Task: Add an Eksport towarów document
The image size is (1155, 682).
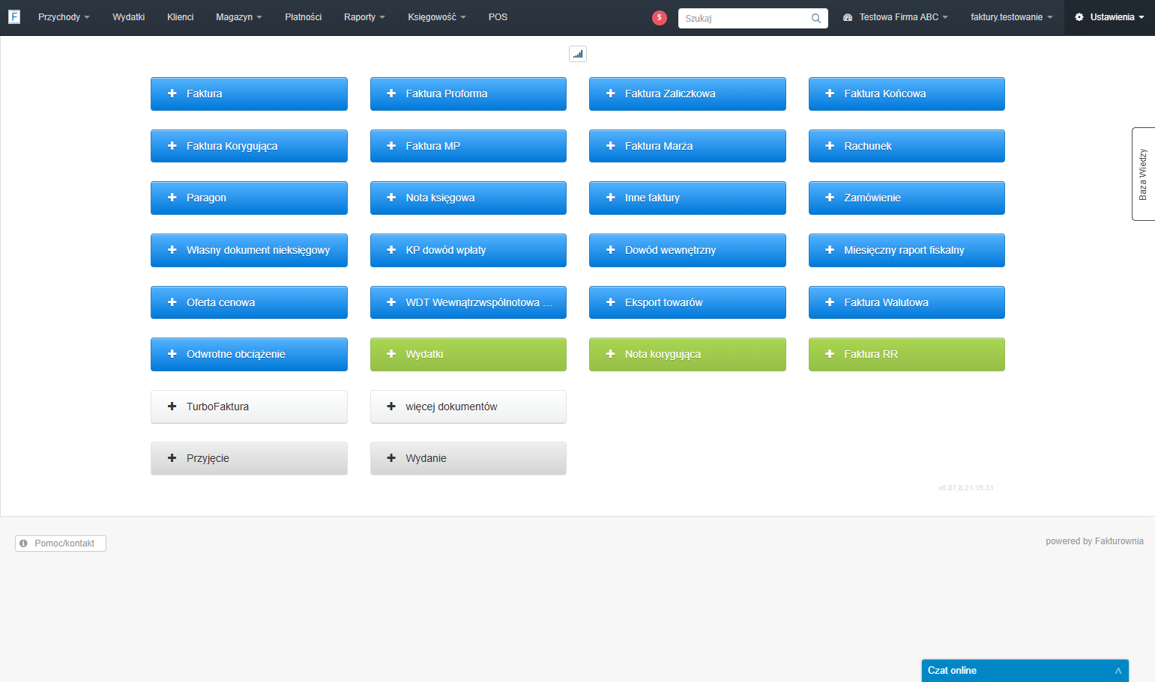Action: pos(687,302)
